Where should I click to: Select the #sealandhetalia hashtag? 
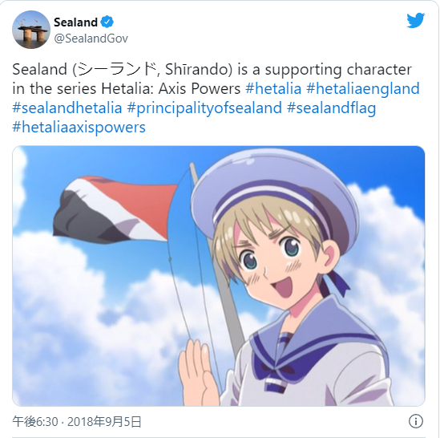click(67, 107)
